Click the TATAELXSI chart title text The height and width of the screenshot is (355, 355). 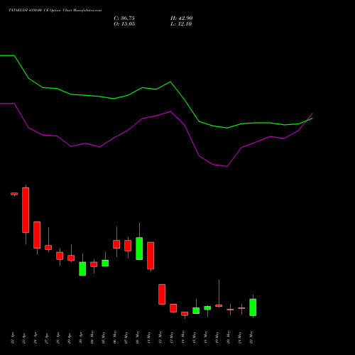55,11
